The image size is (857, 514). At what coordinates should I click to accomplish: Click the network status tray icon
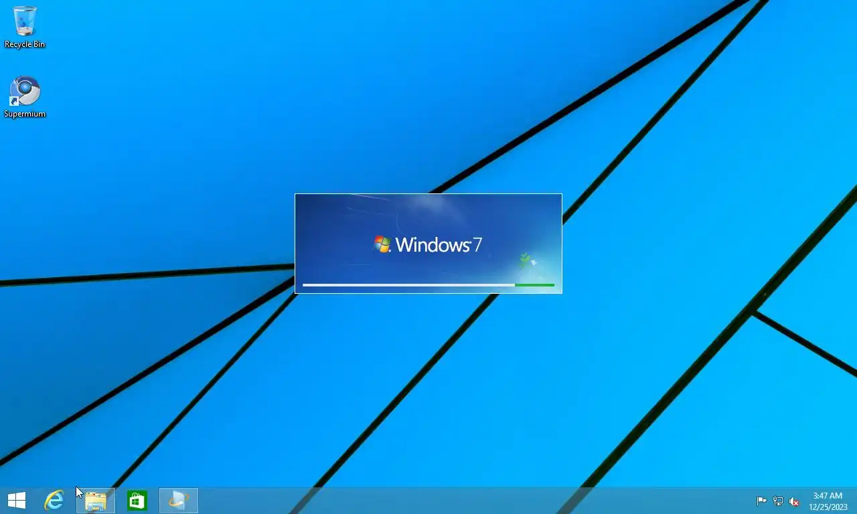[778, 501]
